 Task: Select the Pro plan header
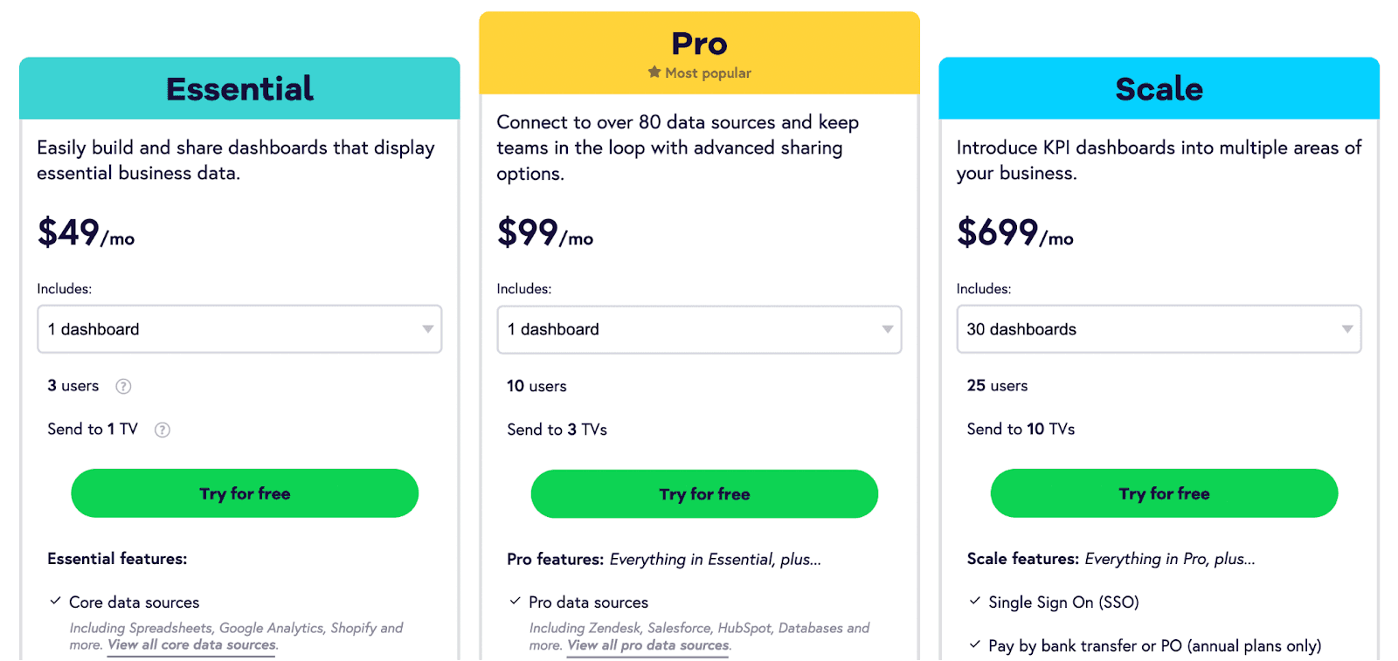[699, 52]
